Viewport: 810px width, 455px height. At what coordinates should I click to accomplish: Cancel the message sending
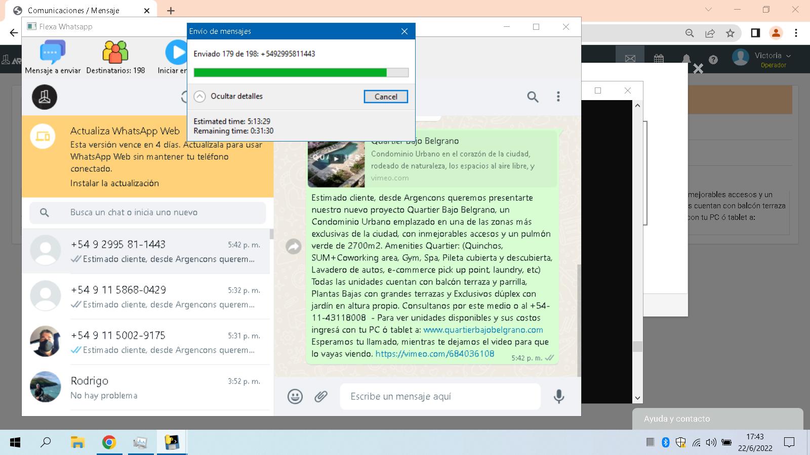[x=386, y=97]
